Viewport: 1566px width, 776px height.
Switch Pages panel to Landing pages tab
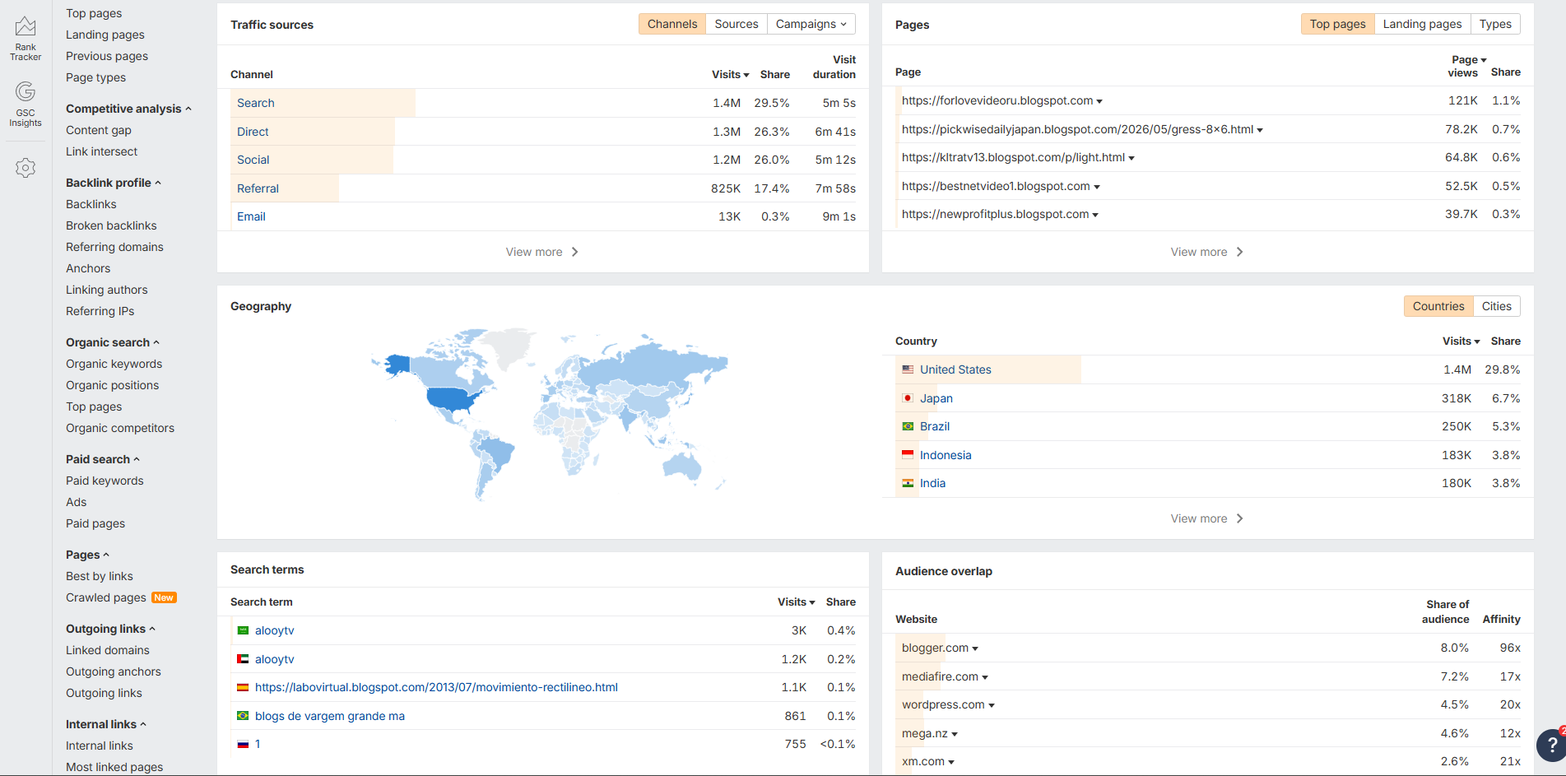click(1422, 24)
